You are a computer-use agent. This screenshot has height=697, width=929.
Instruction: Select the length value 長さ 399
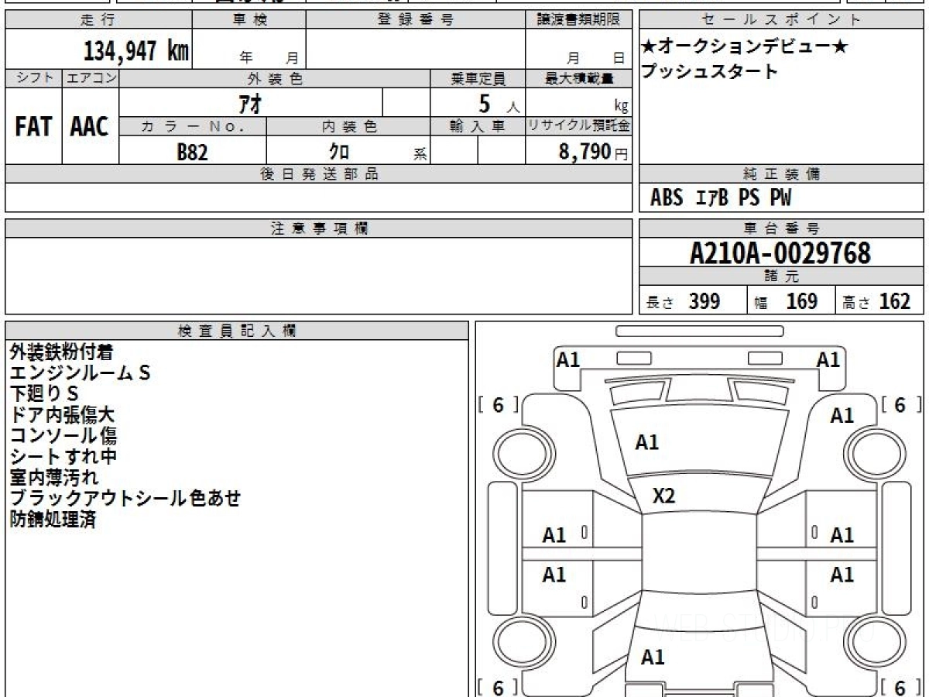pos(684,301)
